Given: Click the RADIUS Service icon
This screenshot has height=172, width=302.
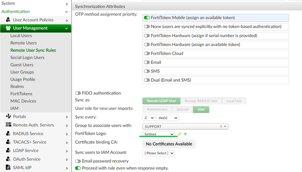Looking at the screenshot, I should tap(8, 134).
